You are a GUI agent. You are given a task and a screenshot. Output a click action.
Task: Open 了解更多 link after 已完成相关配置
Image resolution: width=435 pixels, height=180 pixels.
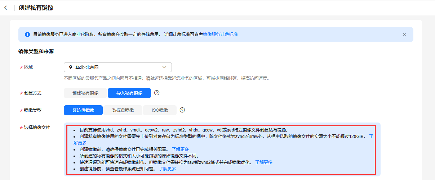coord(180,149)
